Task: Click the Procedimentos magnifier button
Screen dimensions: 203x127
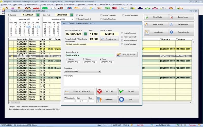Action: click(x=109, y=39)
